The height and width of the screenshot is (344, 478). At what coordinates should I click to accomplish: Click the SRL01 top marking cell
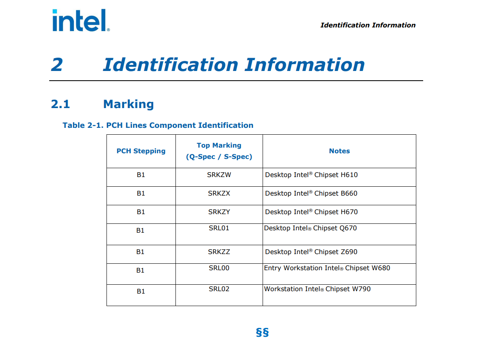(219, 228)
